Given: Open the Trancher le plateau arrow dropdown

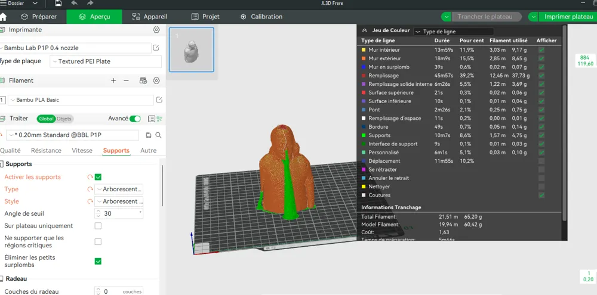Looking at the screenshot, I should point(446,17).
